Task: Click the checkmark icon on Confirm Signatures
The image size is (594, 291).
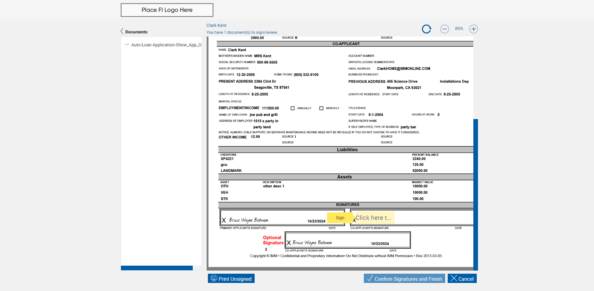Action: [370, 278]
